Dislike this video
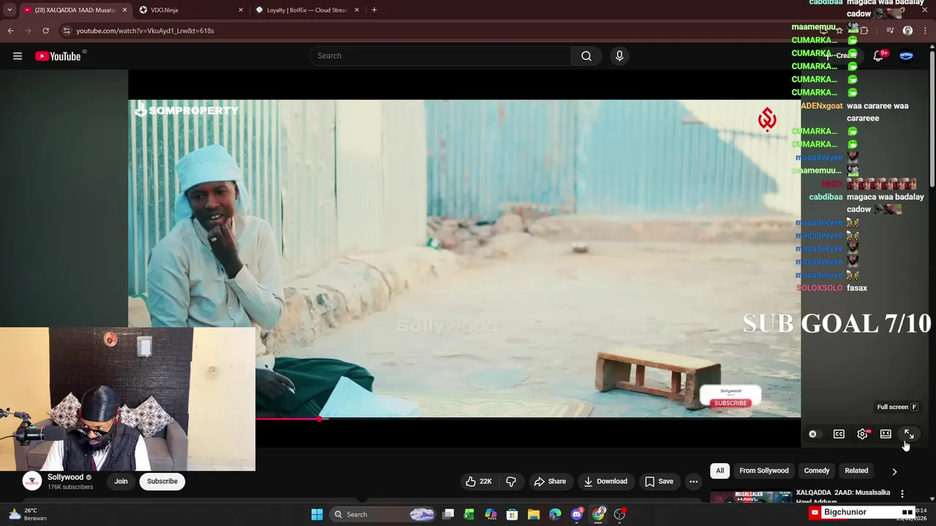The height and width of the screenshot is (526, 936). click(x=511, y=481)
